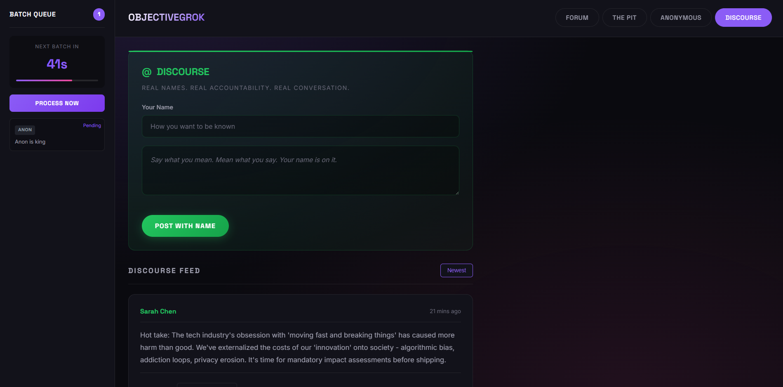Switch to the Anonymous section

pos(680,17)
